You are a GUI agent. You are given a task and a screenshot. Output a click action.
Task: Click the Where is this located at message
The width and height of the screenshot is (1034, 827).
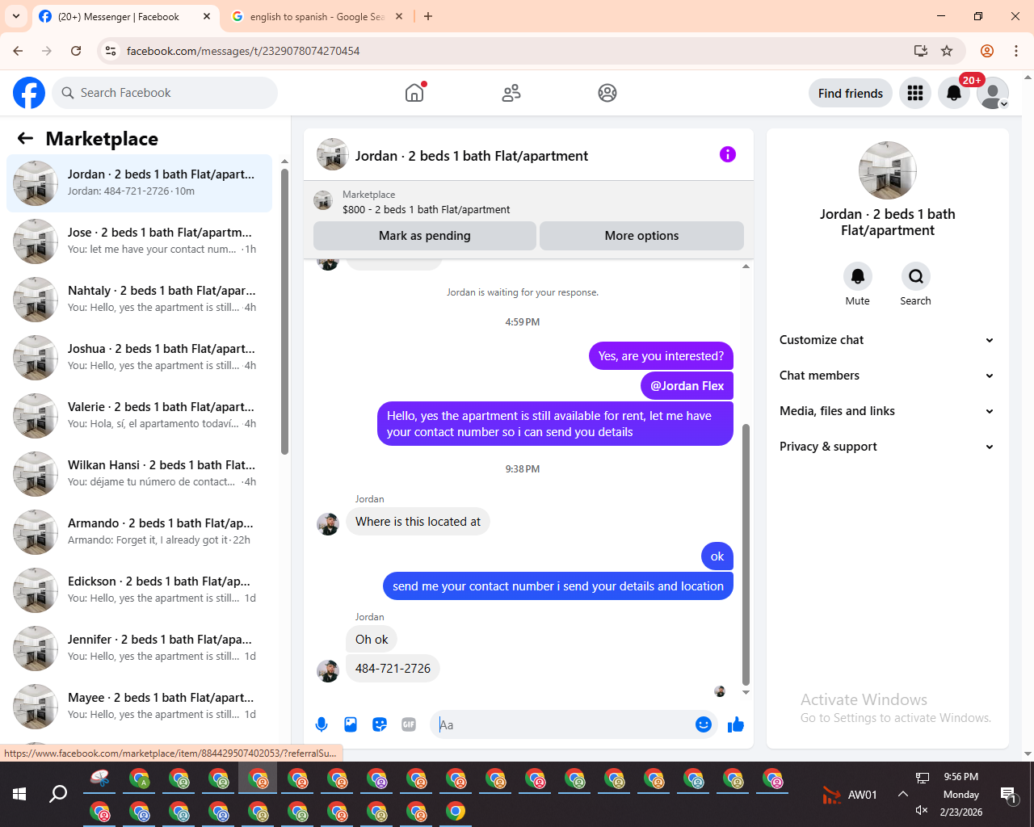point(418,522)
